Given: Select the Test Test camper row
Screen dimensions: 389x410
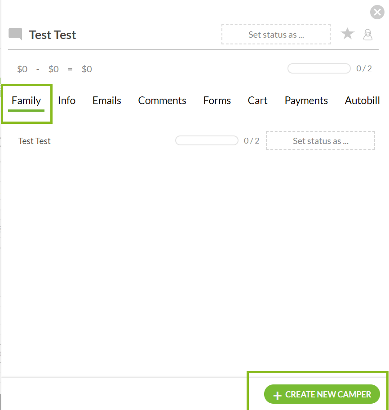Looking at the screenshot, I should pyautogui.click(x=35, y=141).
